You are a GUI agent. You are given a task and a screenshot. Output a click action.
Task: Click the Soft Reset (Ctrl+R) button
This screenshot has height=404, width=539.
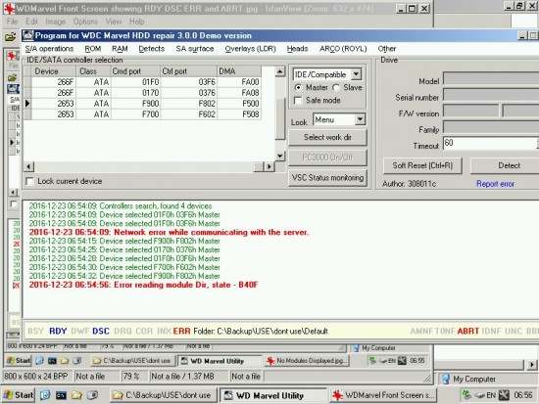422,165
